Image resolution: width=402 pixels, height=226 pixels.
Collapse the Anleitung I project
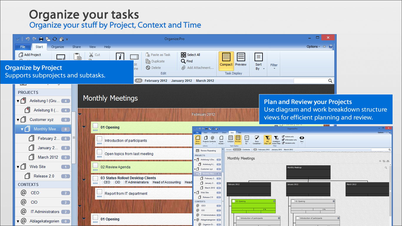click(18, 101)
